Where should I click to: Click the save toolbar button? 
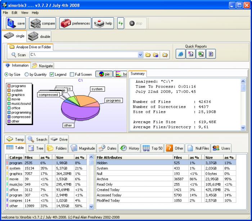pos(16,23)
